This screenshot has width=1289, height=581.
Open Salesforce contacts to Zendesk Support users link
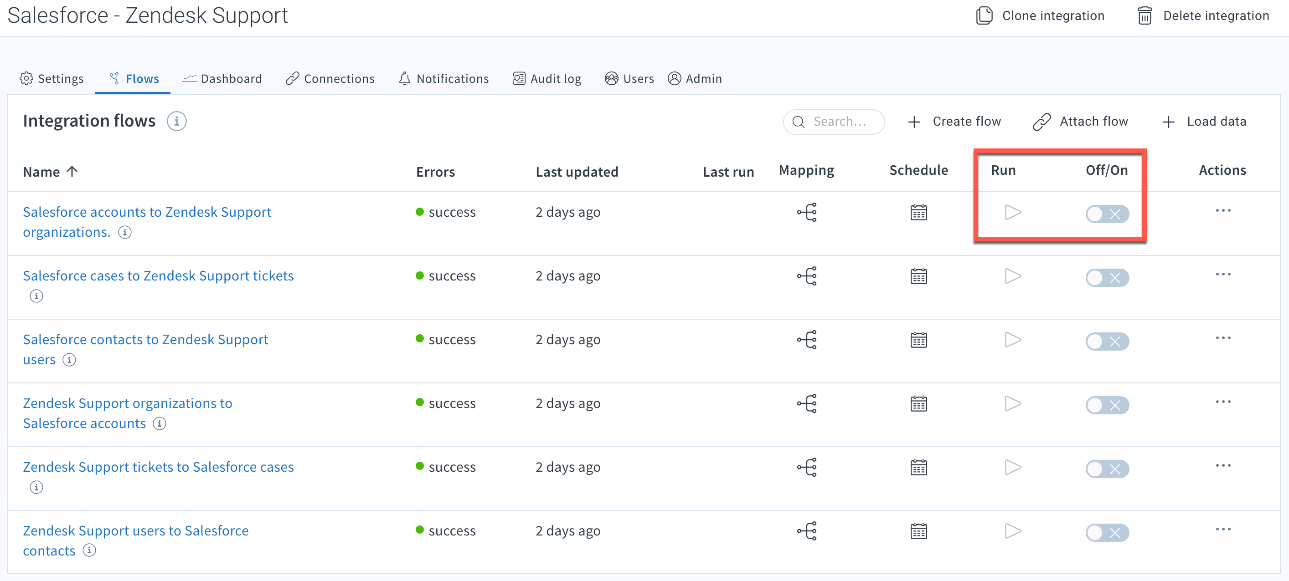145,350
